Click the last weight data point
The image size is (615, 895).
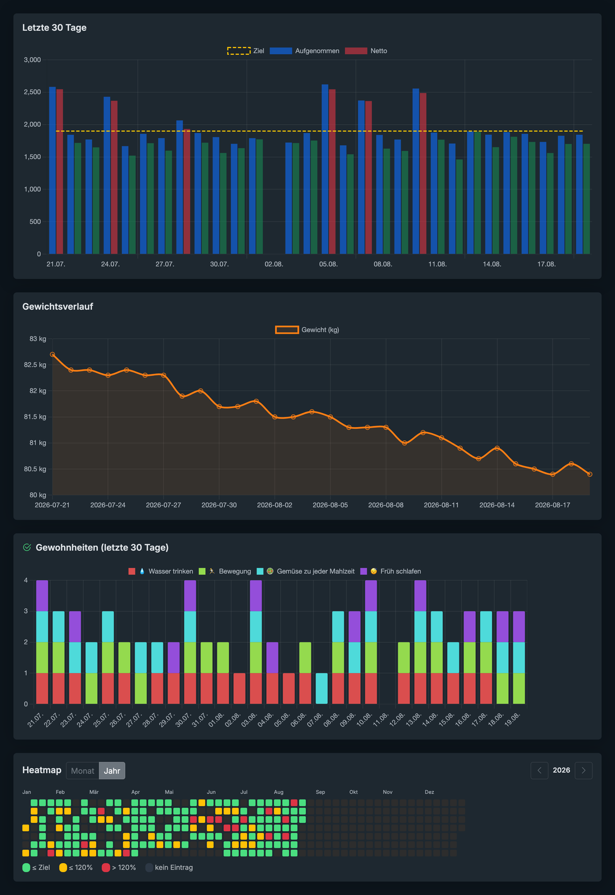[590, 474]
